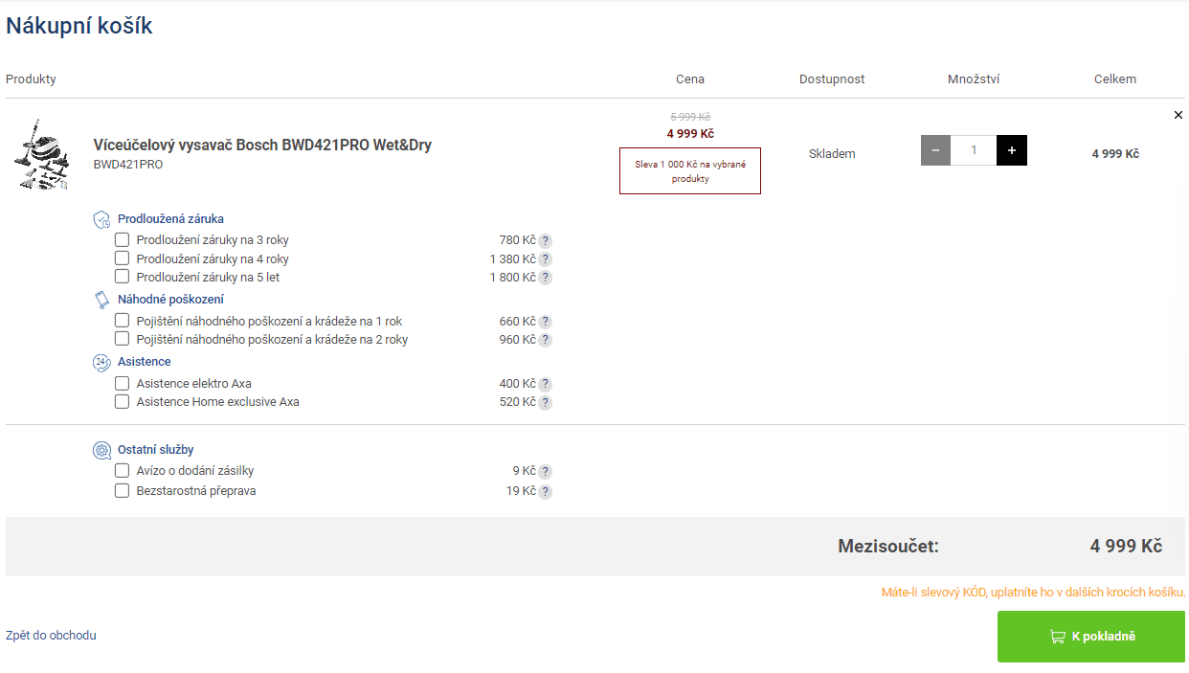1189x673 pixels.
Task: Click the crossed-out 5 999 Kč price
Action: pyautogui.click(x=690, y=117)
